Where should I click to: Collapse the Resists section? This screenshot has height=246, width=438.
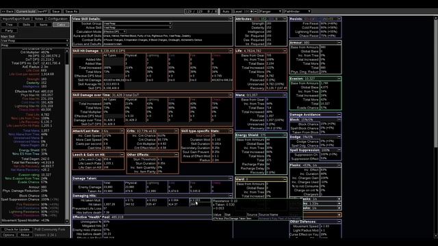click(339, 19)
